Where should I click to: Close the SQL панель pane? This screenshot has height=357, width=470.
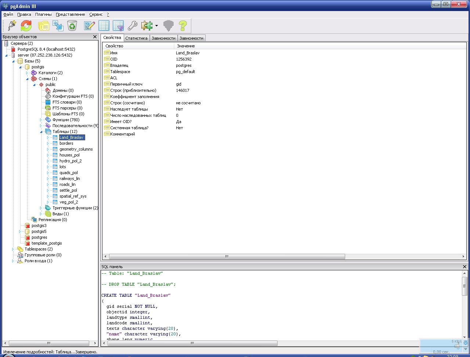pos(464,267)
